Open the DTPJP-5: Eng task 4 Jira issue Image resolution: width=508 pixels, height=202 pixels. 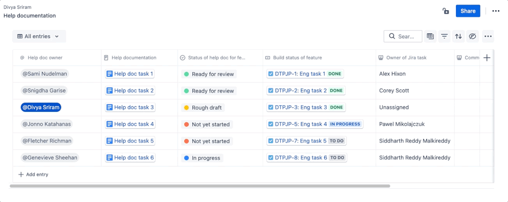coord(315,124)
